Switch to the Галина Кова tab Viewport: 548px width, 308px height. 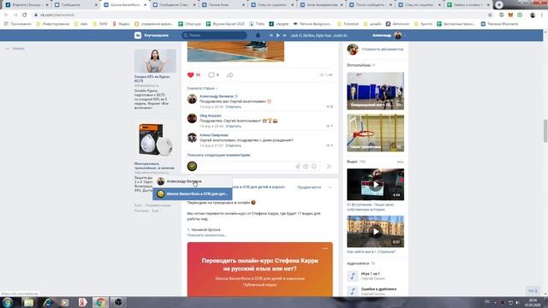(x=223, y=5)
